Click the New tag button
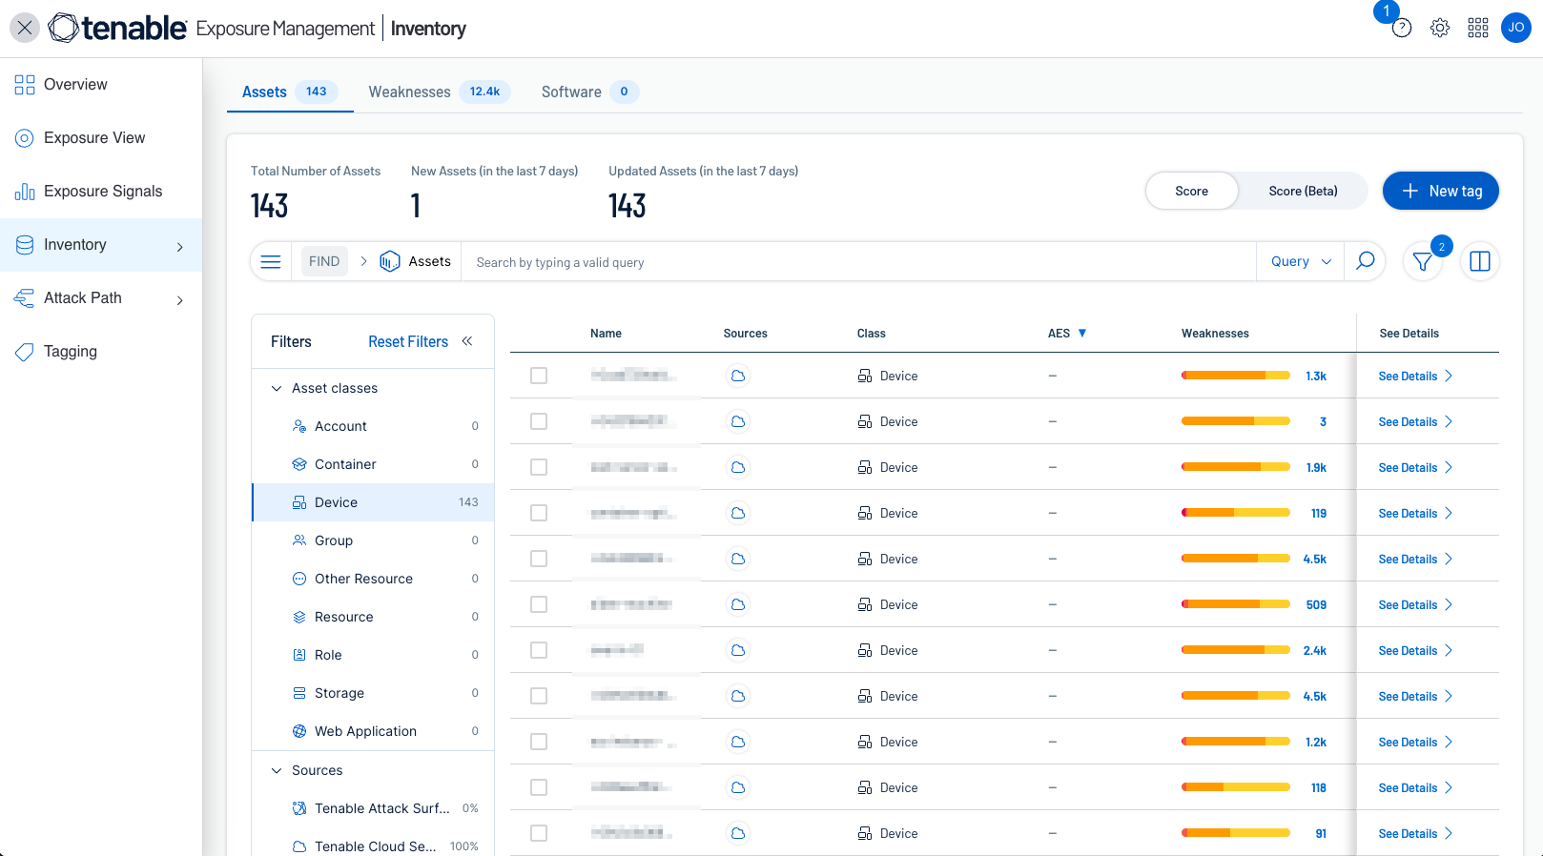The image size is (1543, 856). click(1440, 191)
